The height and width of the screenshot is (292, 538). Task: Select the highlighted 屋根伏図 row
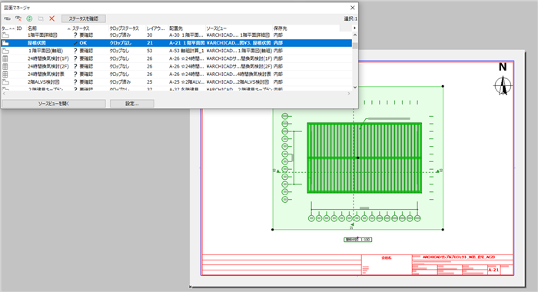coord(177,43)
